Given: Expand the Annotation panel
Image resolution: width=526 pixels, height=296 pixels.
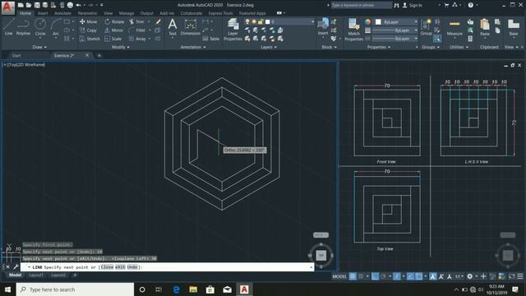Looking at the screenshot, I should point(193,47).
